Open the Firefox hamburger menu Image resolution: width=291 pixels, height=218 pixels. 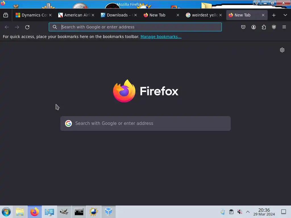tap(284, 27)
